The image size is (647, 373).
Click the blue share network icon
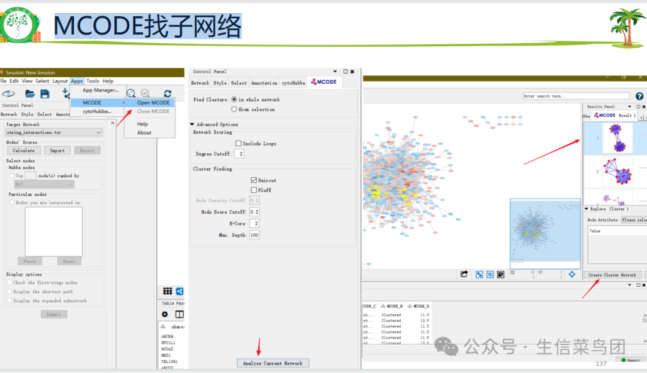tap(180, 291)
